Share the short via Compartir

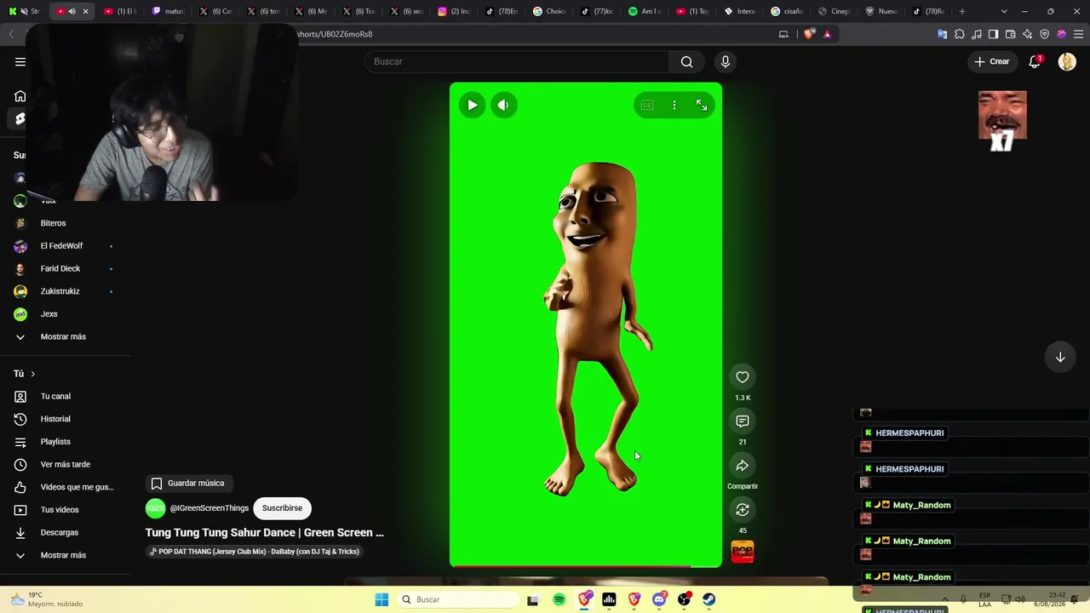tap(743, 466)
